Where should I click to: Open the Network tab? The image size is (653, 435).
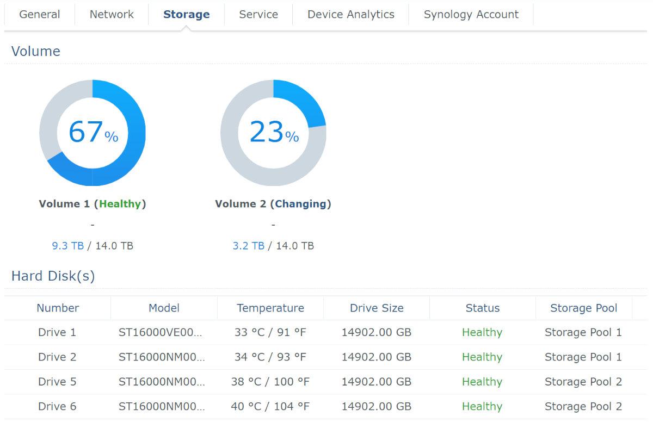tap(112, 15)
